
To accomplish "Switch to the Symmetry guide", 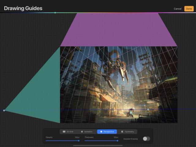I will coord(128,132).
